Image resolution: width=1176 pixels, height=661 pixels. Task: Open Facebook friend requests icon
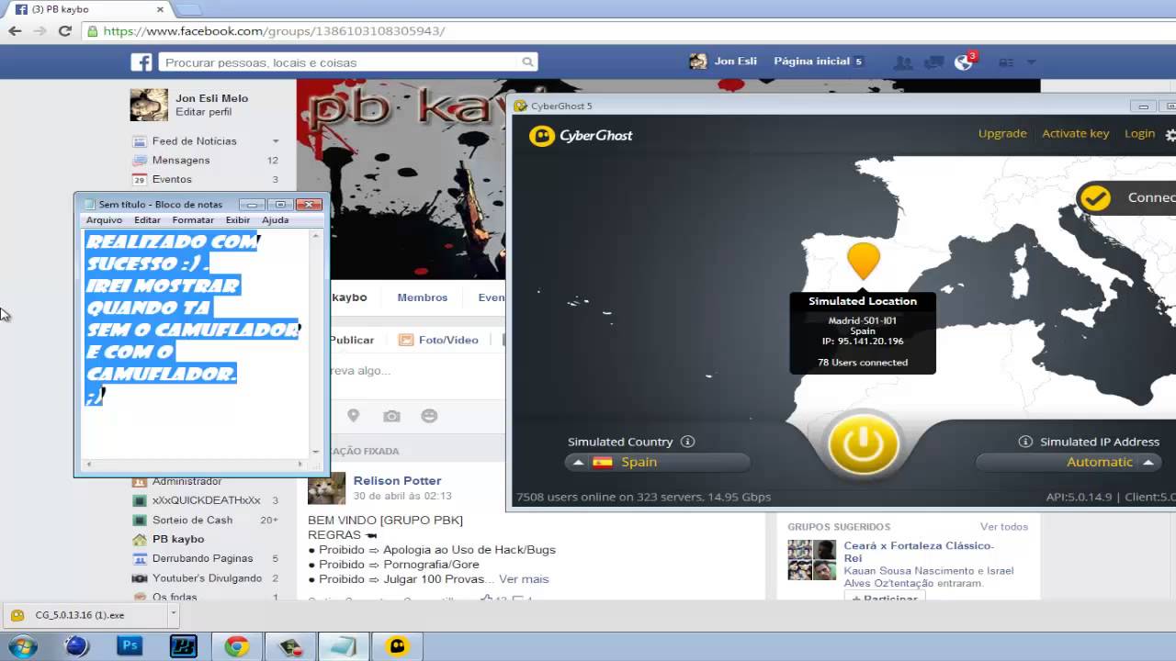(x=903, y=62)
